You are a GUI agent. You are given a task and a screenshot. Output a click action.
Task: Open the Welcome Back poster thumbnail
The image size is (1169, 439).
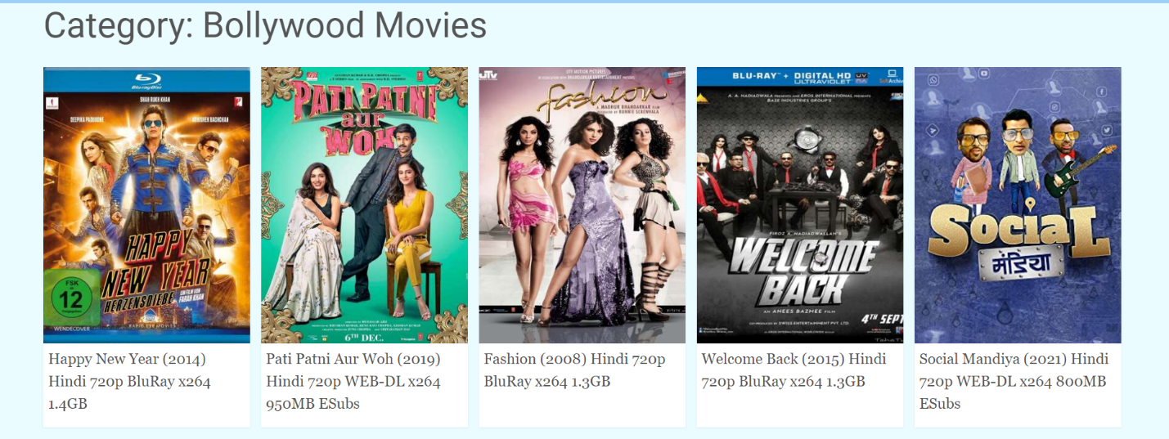pyautogui.click(x=800, y=205)
